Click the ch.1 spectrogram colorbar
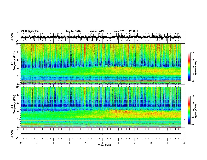Viewport: 207px width, 160px height. [x=189, y=67]
